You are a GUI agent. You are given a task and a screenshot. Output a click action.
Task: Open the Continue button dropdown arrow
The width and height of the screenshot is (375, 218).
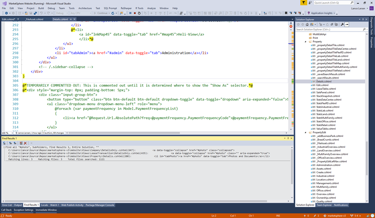(109, 13)
